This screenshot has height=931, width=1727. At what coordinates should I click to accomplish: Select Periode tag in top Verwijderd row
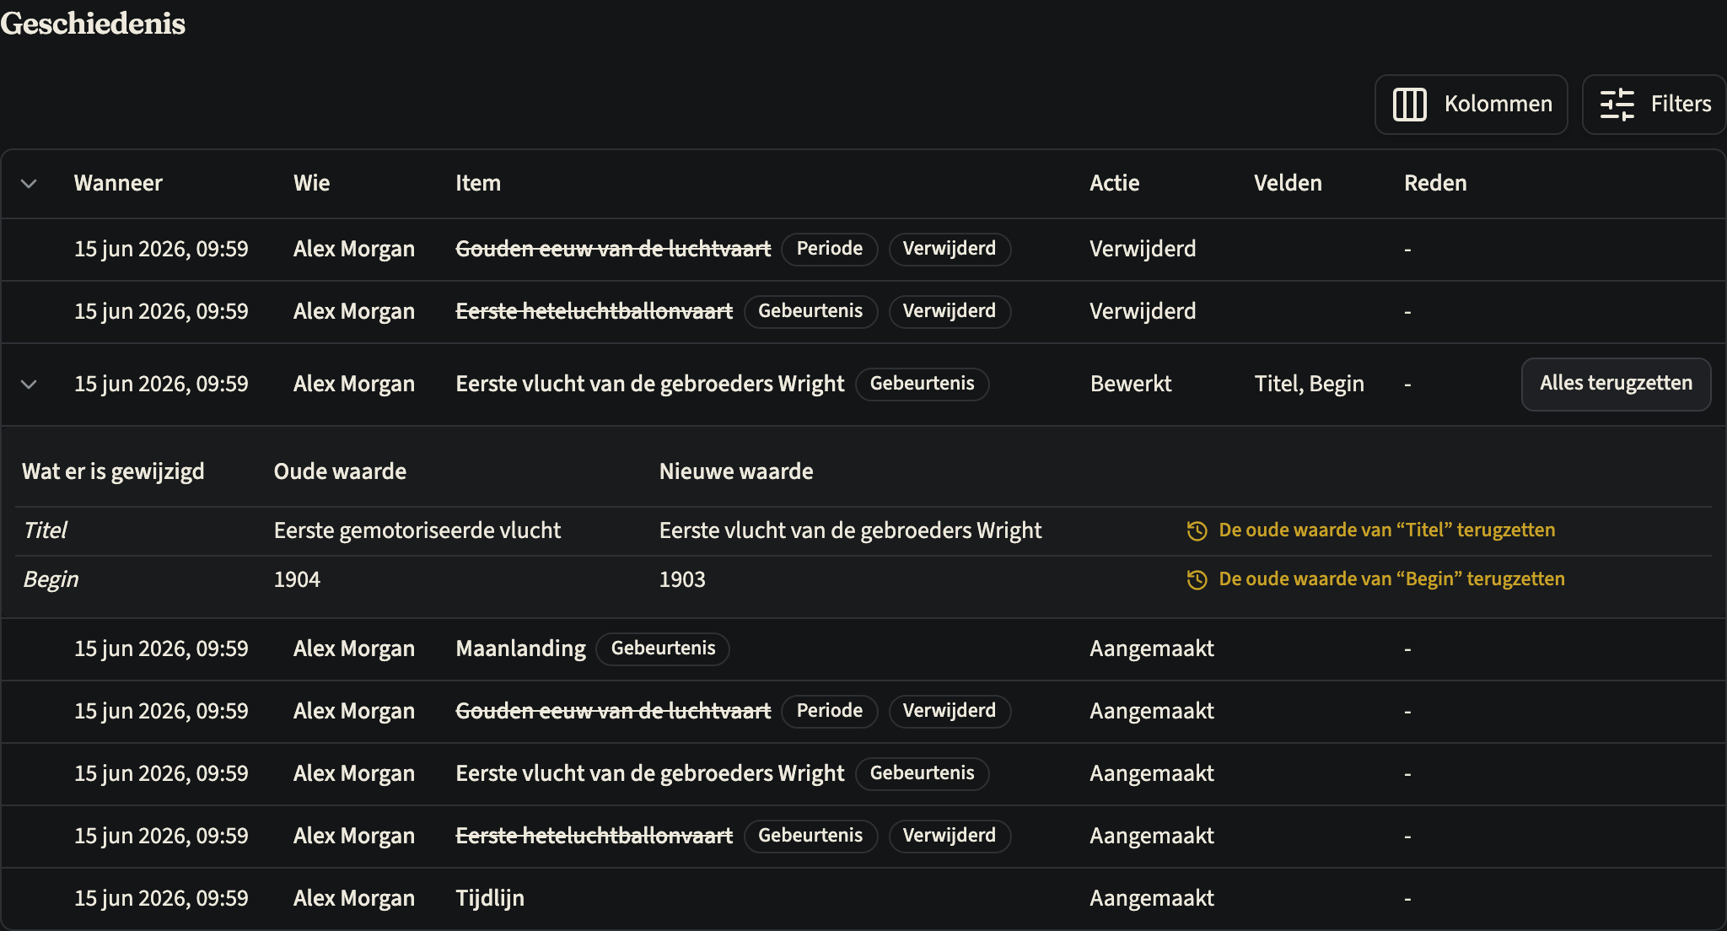pos(829,249)
